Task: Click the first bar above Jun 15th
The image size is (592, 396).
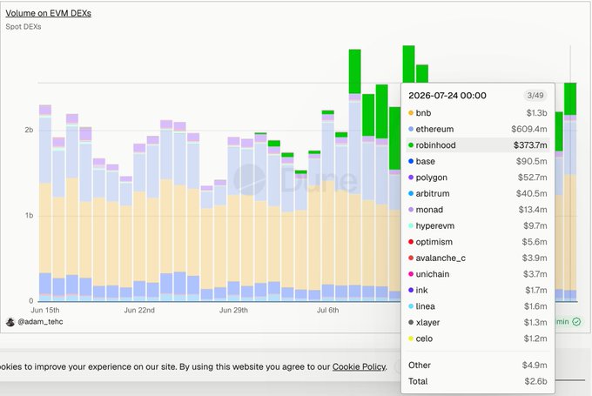Action: tap(45, 203)
